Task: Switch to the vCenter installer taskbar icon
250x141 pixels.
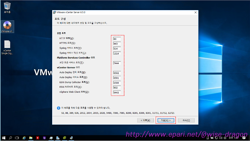Action: pyautogui.click(x=71, y=138)
